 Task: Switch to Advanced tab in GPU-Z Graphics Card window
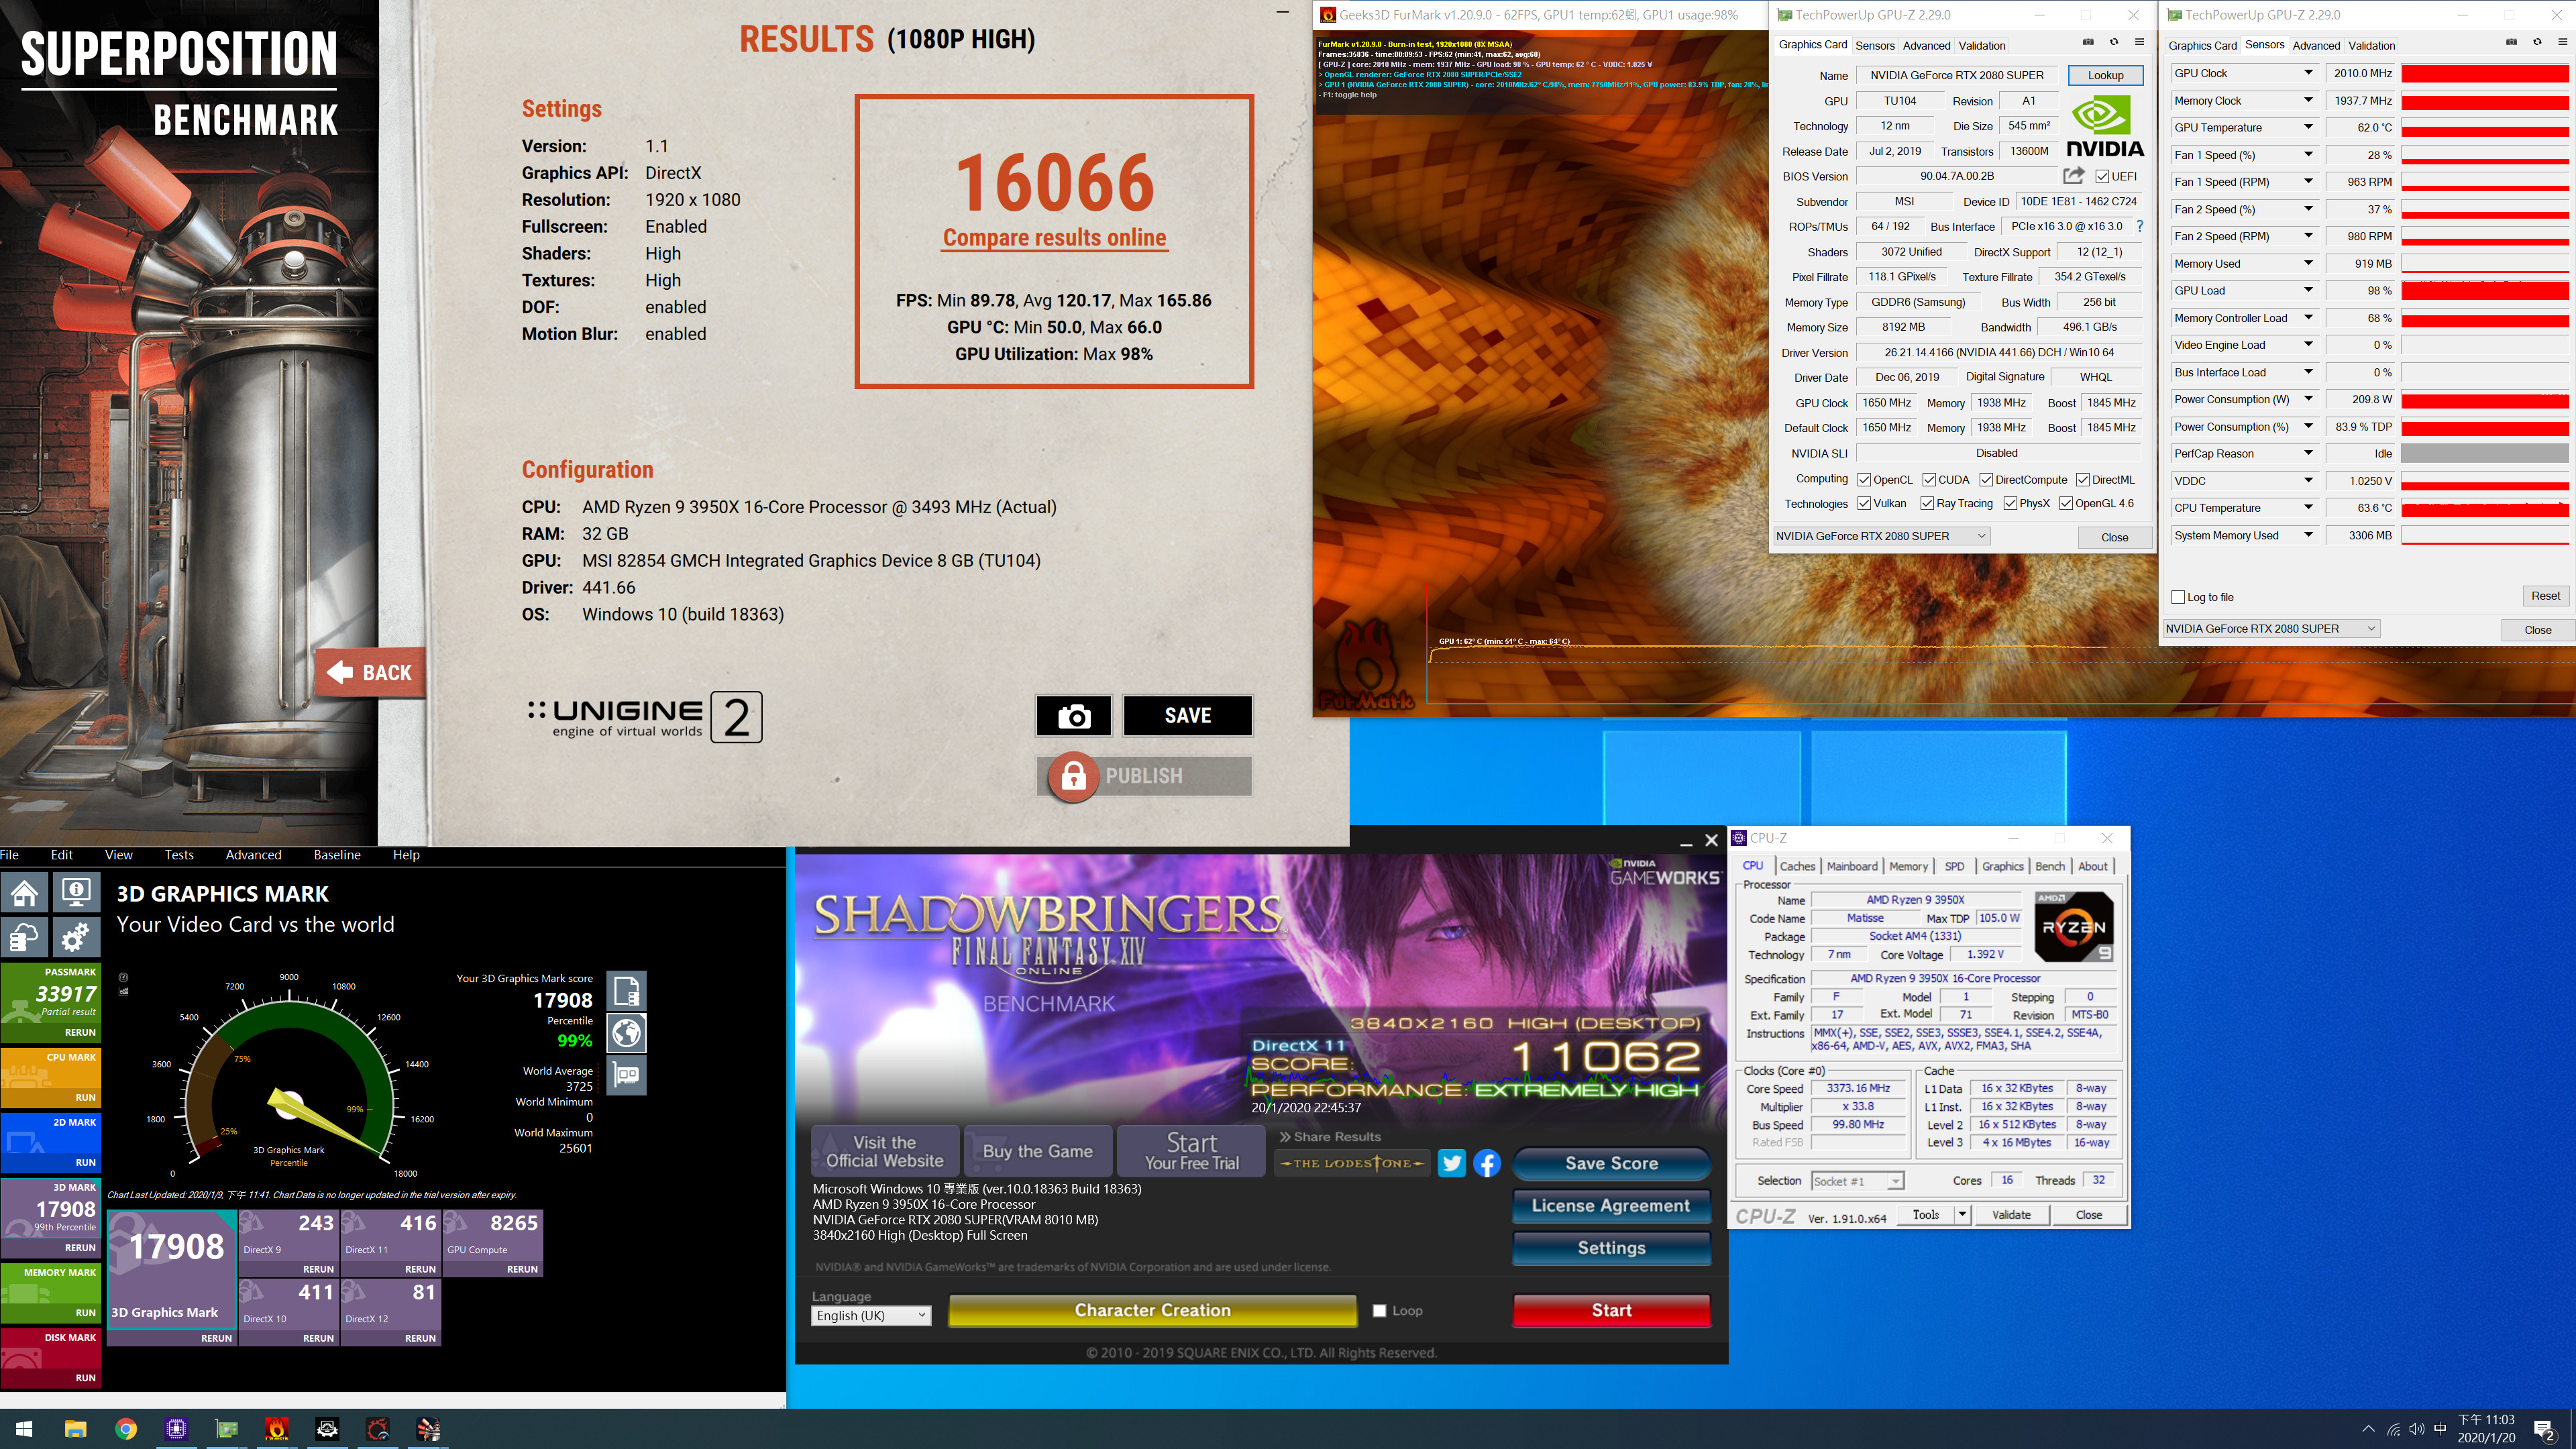click(1926, 45)
